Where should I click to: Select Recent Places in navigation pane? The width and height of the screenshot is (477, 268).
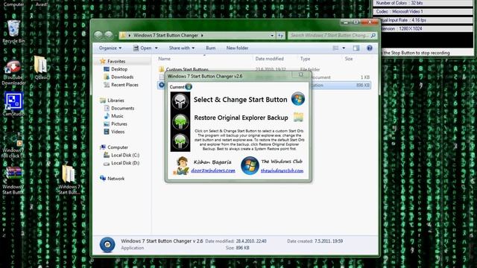(124, 85)
